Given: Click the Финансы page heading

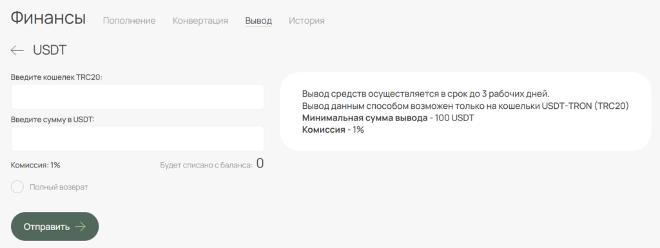Looking at the screenshot, I should tap(48, 18).
